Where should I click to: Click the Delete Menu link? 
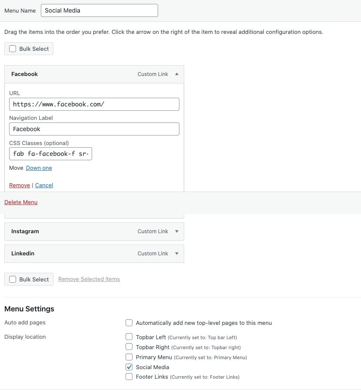click(x=21, y=202)
